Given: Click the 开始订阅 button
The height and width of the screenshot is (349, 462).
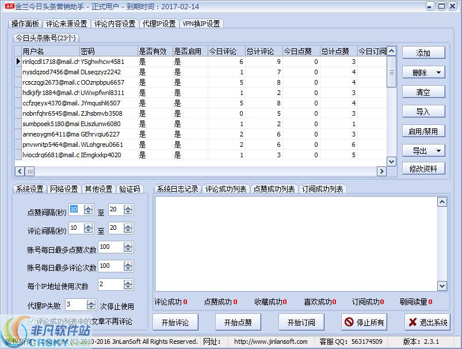Looking at the screenshot, I should [301, 322].
